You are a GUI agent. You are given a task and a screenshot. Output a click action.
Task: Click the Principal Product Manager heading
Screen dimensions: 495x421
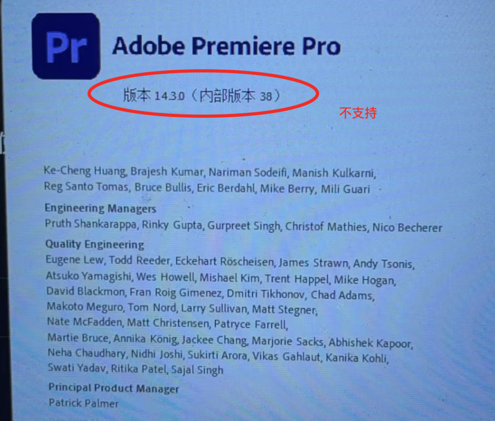(114, 388)
